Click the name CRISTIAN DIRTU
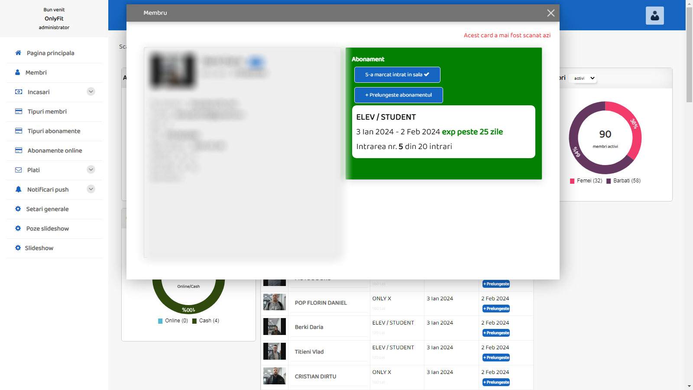The width and height of the screenshot is (693, 390). click(316, 377)
